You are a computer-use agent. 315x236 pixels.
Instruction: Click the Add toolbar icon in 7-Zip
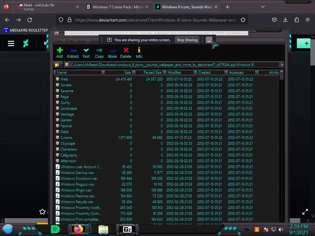click(59, 53)
